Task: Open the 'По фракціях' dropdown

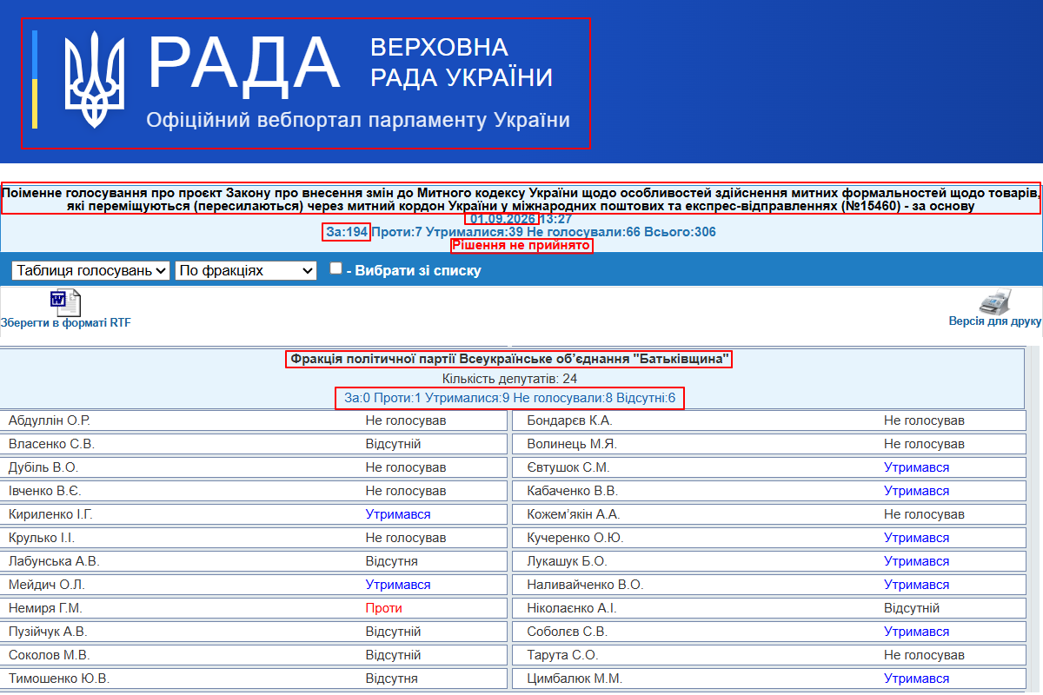Action: tap(246, 271)
